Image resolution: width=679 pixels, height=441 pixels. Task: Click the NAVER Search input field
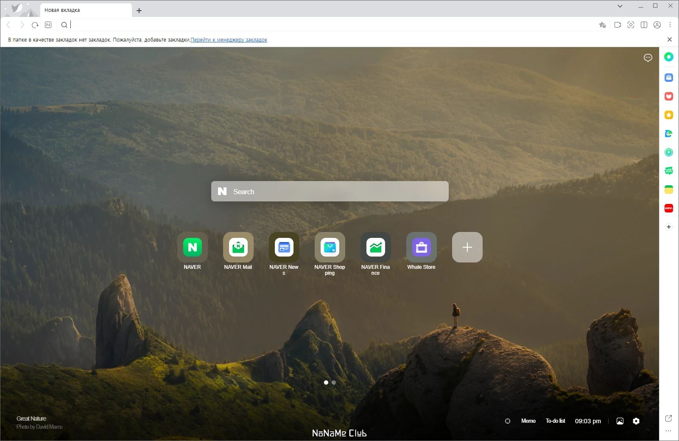330,191
